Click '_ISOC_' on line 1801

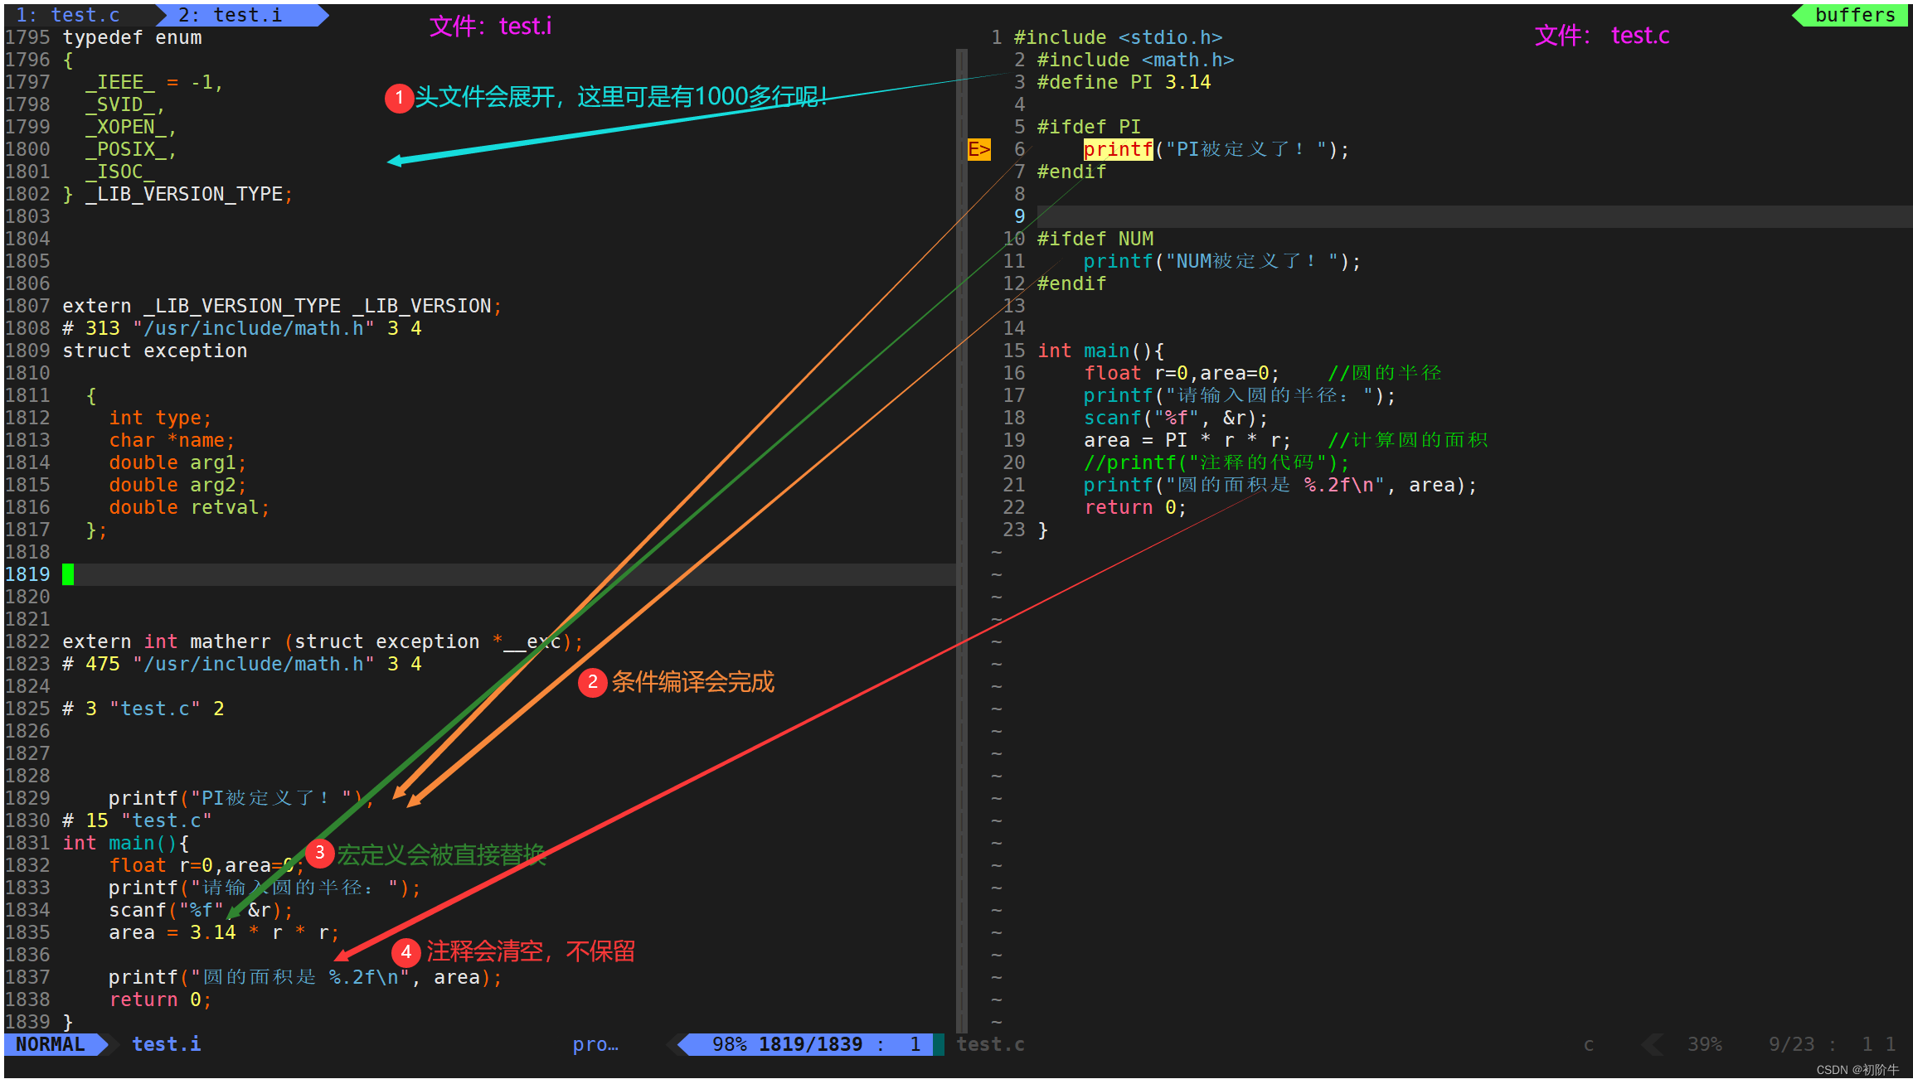(120, 172)
